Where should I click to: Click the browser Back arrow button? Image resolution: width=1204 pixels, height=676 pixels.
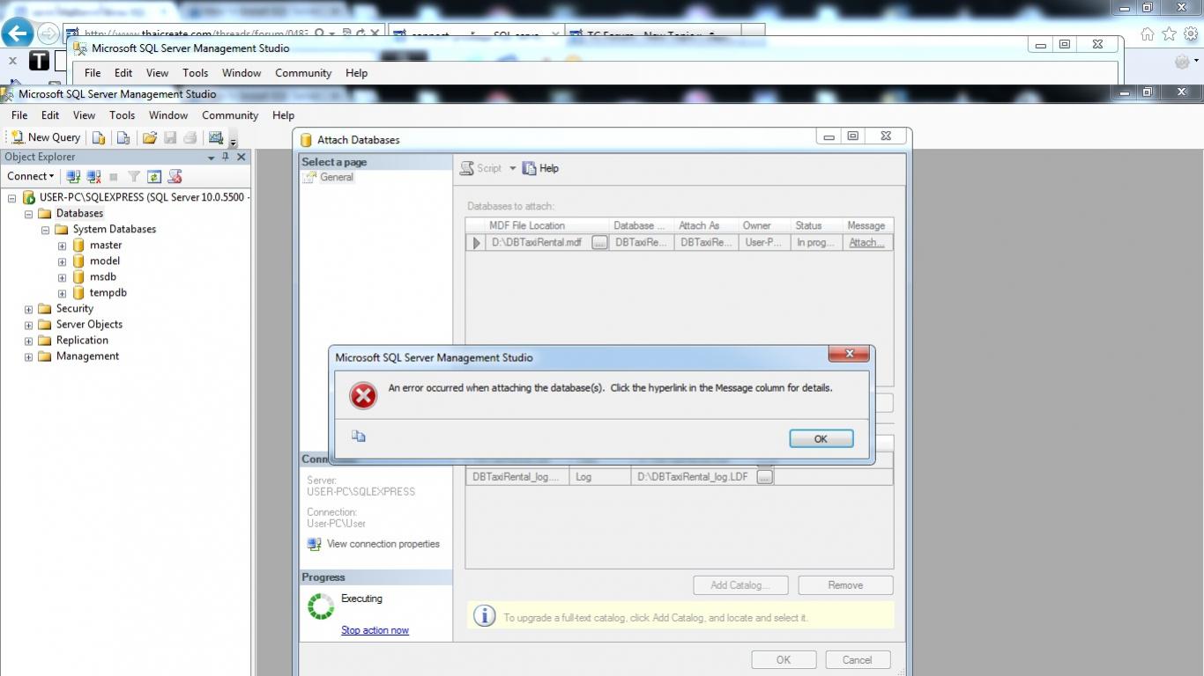(x=18, y=33)
